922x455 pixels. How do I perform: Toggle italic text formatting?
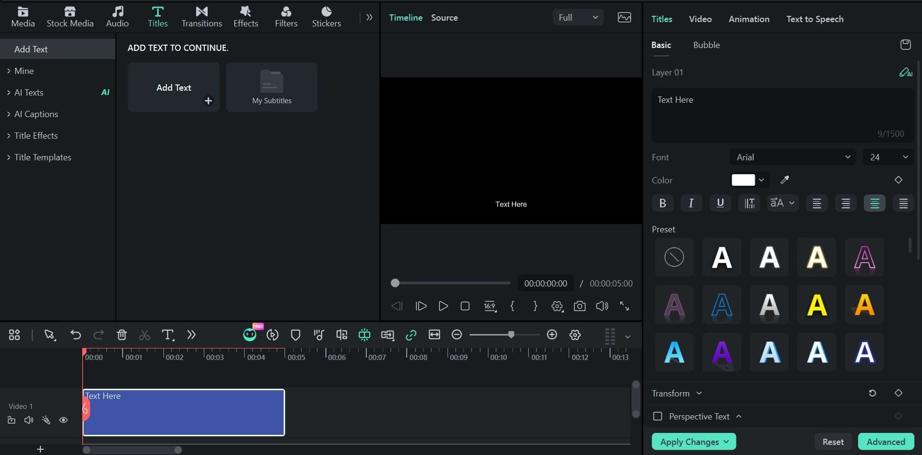point(691,203)
